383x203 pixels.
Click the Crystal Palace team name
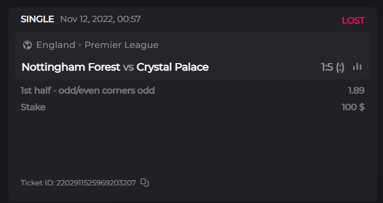coord(173,67)
